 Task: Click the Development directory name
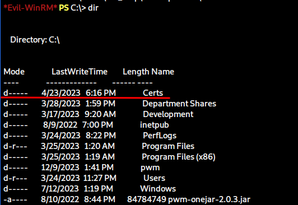point(168,114)
